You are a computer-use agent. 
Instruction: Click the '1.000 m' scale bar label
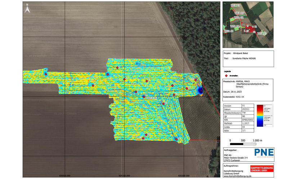coord(257,141)
